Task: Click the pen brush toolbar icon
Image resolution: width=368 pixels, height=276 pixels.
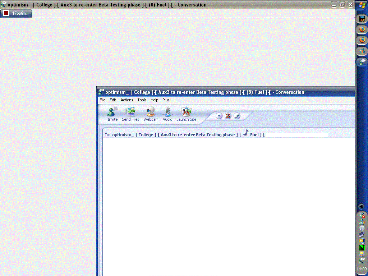Action: (x=237, y=116)
